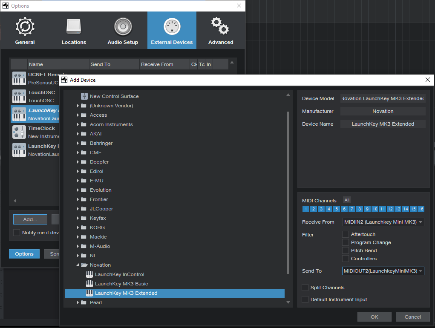The height and width of the screenshot is (328, 435).
Task: Click the New Control Surface fader icon
Action: [x=84, y=96]
